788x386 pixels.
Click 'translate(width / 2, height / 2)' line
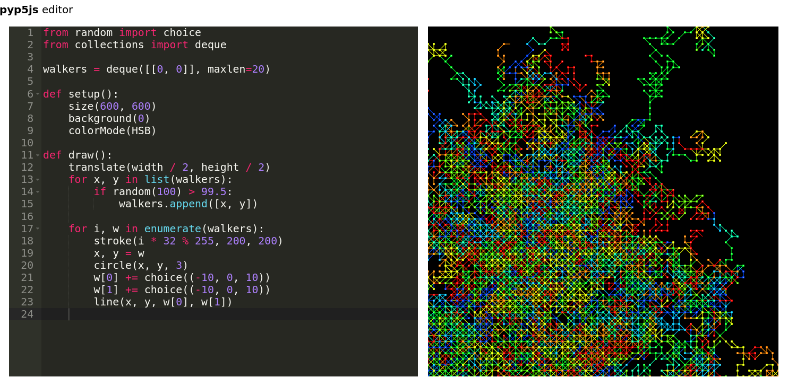click(169, 168)
